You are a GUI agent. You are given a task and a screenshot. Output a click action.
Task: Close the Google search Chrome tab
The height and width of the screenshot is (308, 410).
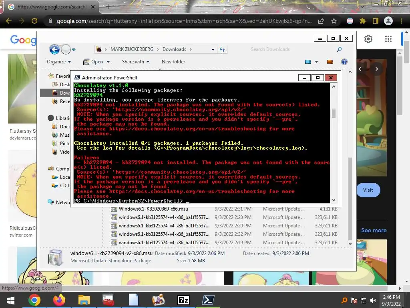(x=92, y=7)
